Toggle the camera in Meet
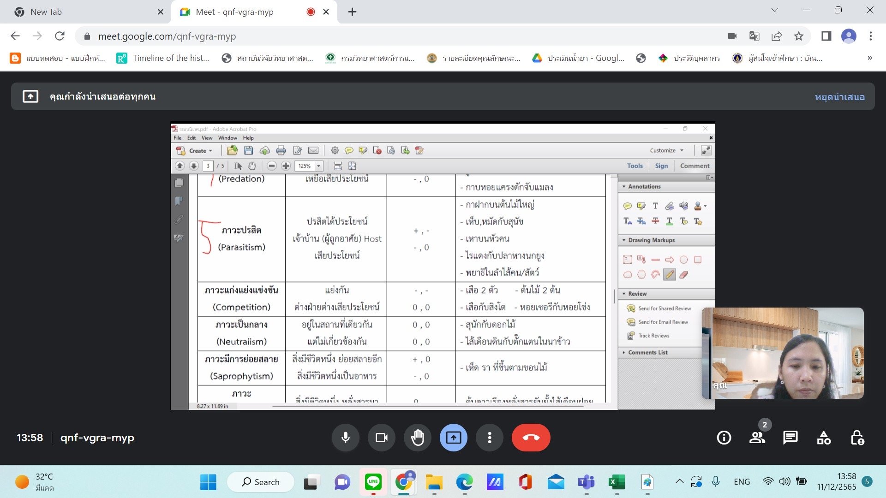Viewport: 886px width, 498px height. tap(382, 438)
